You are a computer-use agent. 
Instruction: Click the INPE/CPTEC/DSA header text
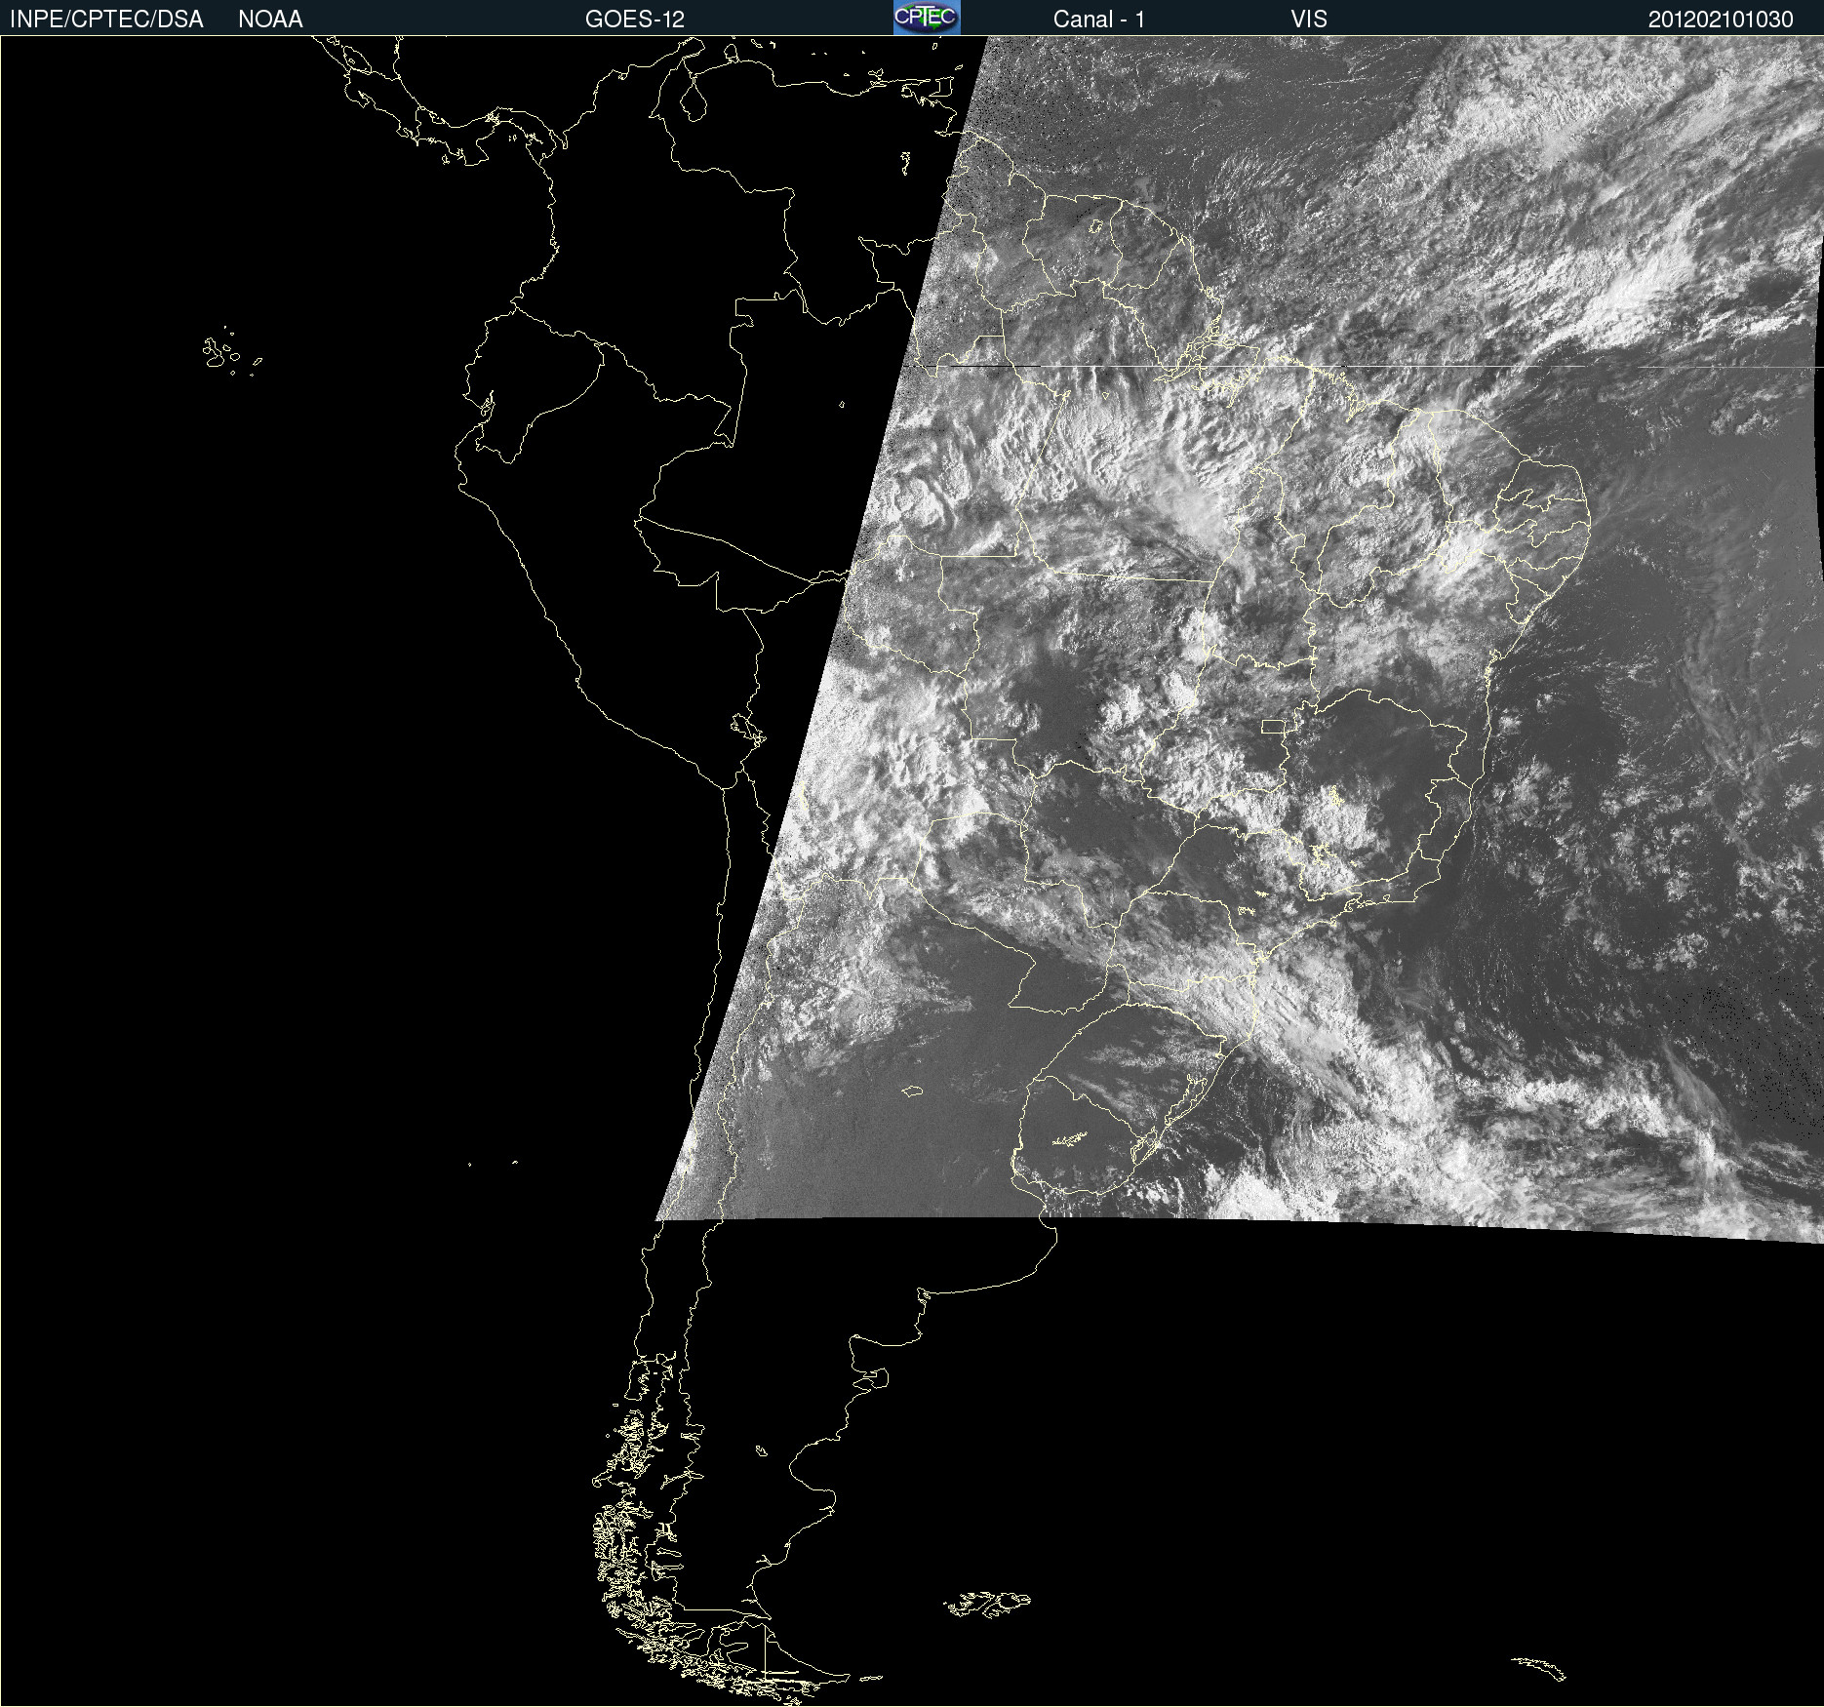click(x=106, y=20)
